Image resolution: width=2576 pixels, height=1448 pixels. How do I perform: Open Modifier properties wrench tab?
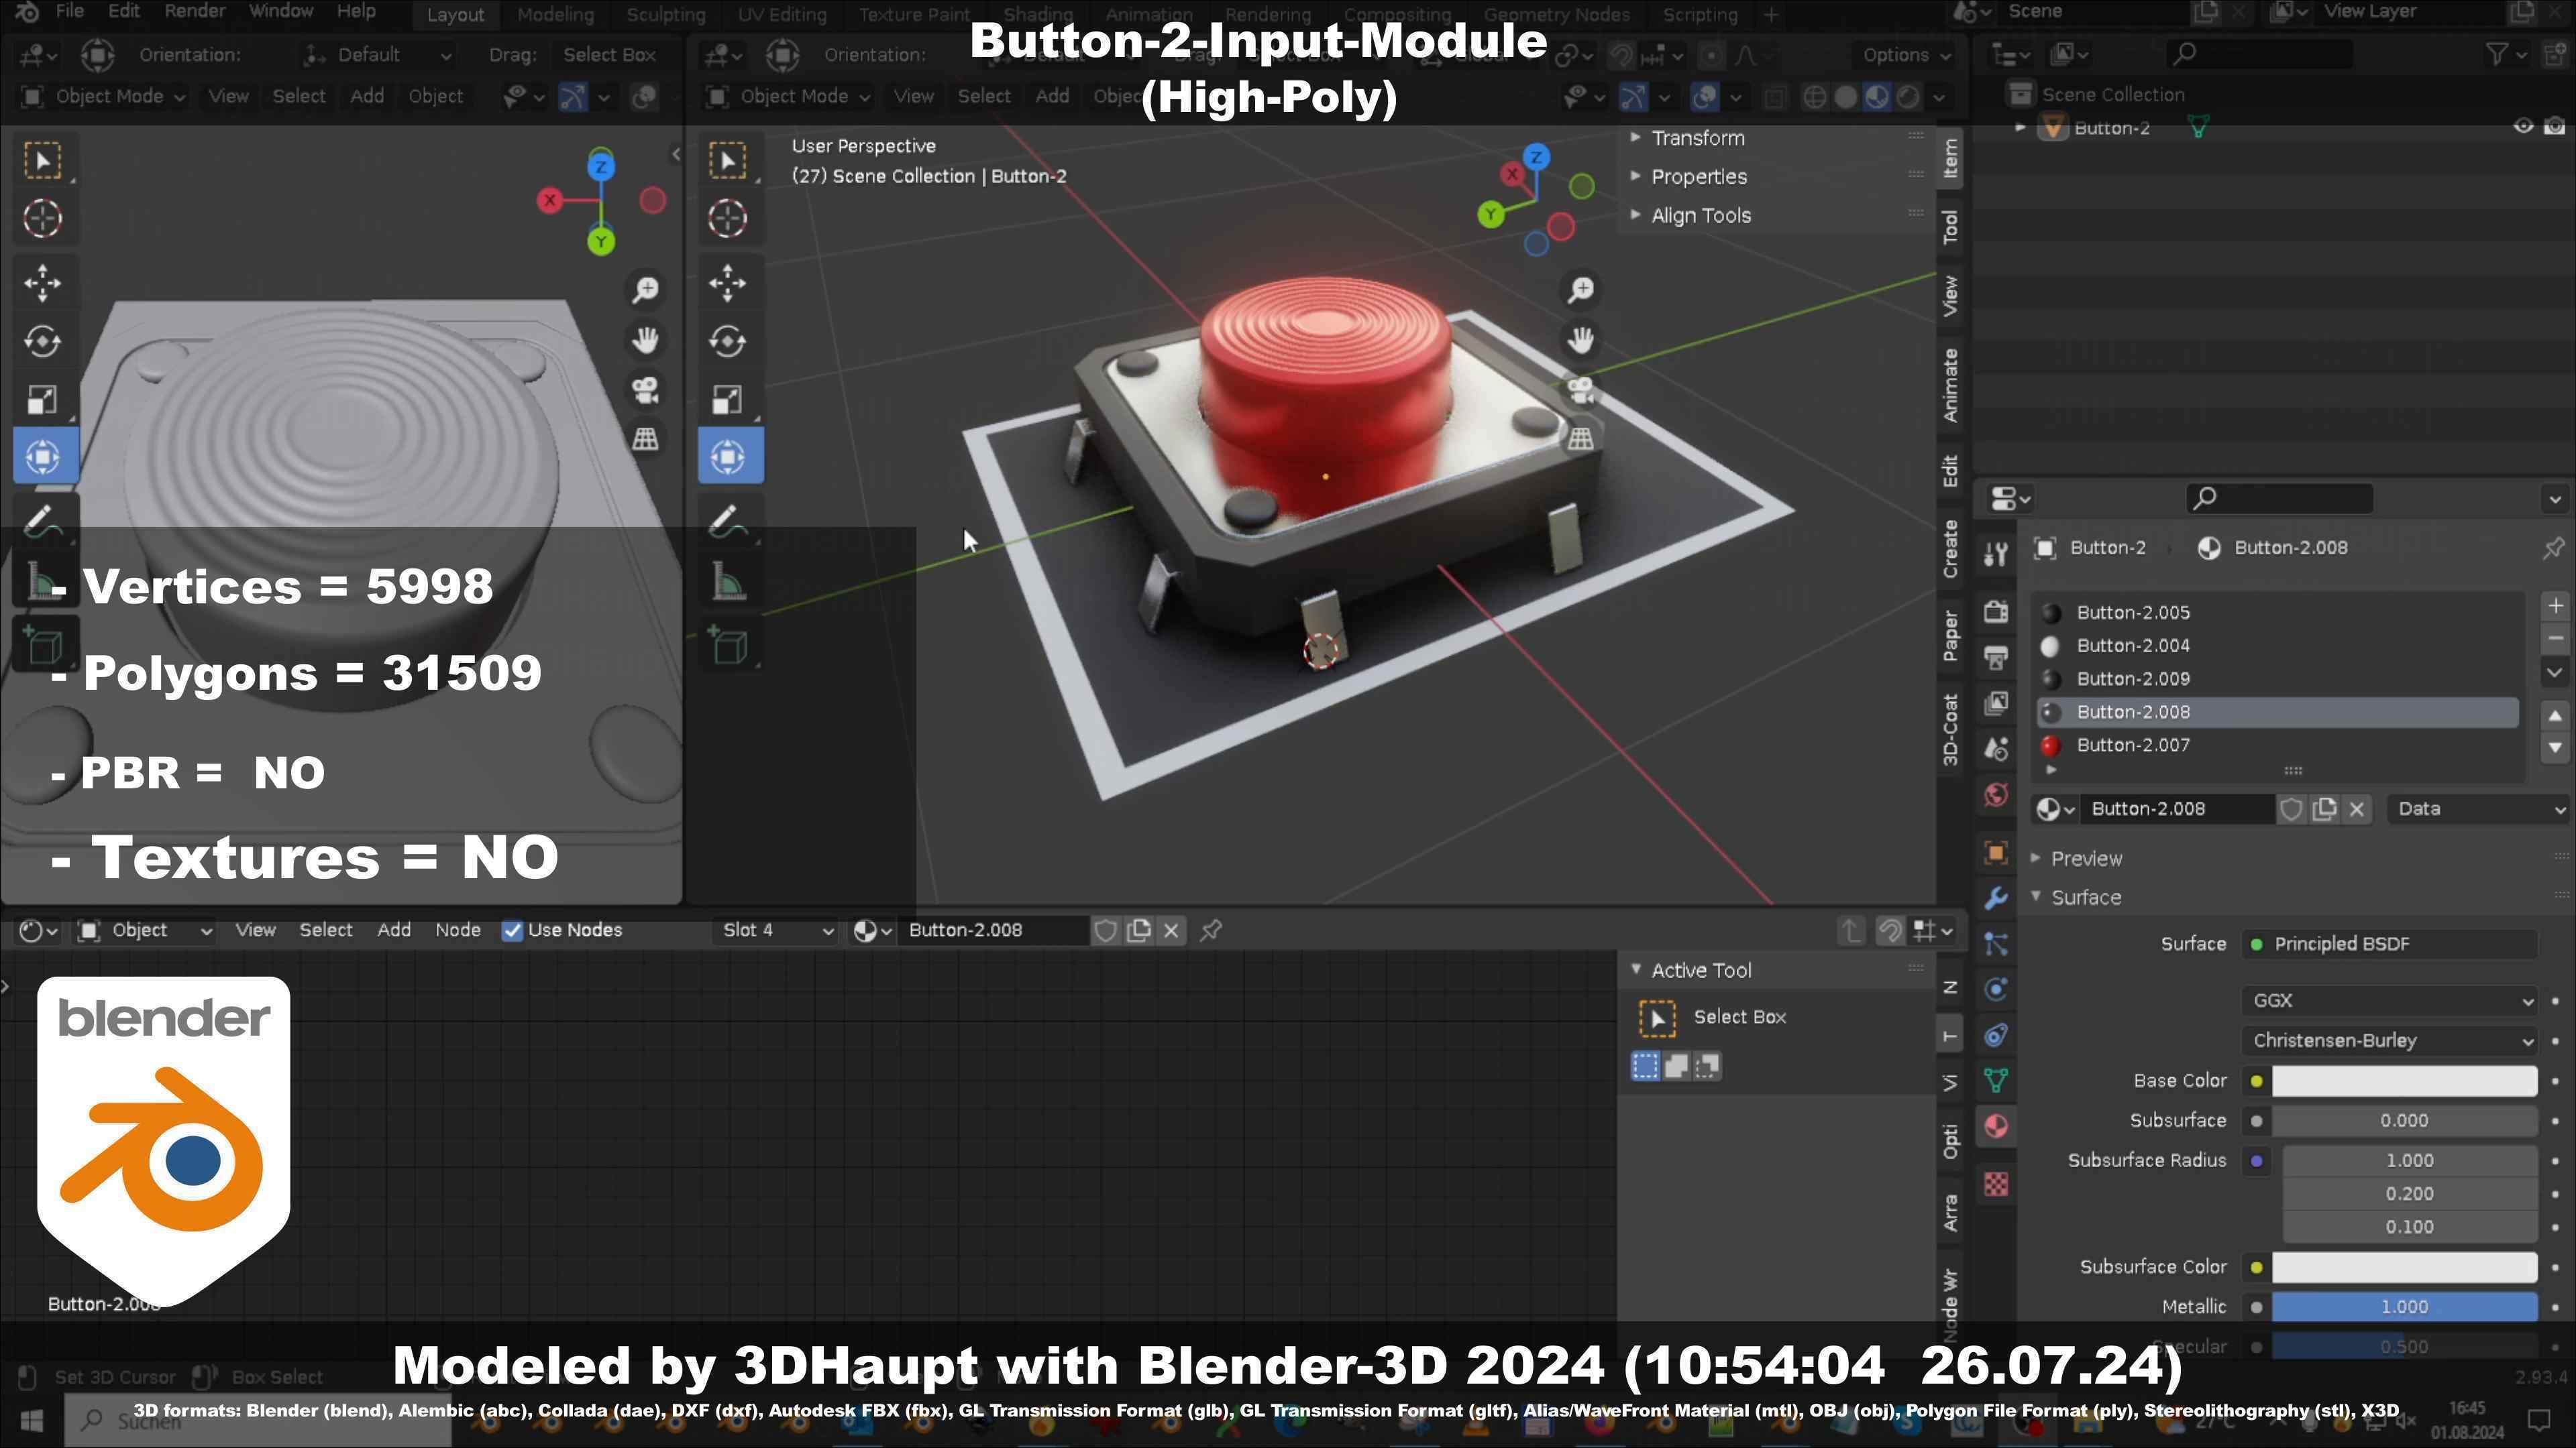[x=1996, y=898]
